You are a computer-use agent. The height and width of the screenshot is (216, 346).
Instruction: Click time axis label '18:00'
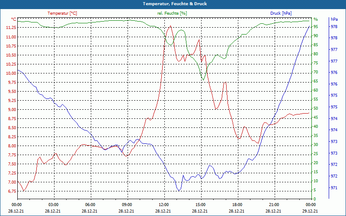(238, 204)
